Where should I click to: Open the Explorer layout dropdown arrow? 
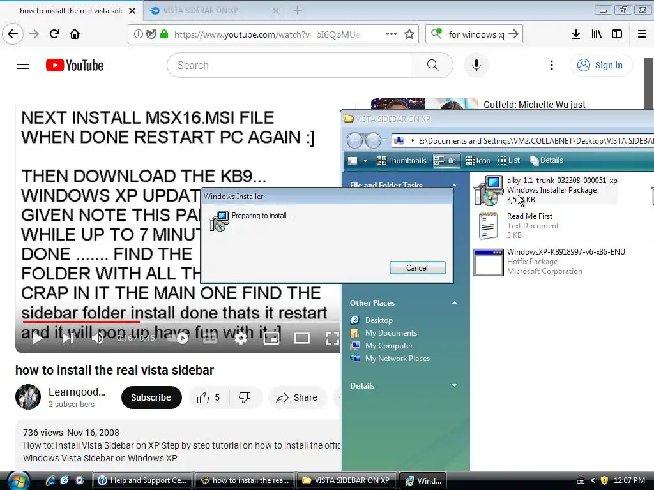(x=365, y=160)
